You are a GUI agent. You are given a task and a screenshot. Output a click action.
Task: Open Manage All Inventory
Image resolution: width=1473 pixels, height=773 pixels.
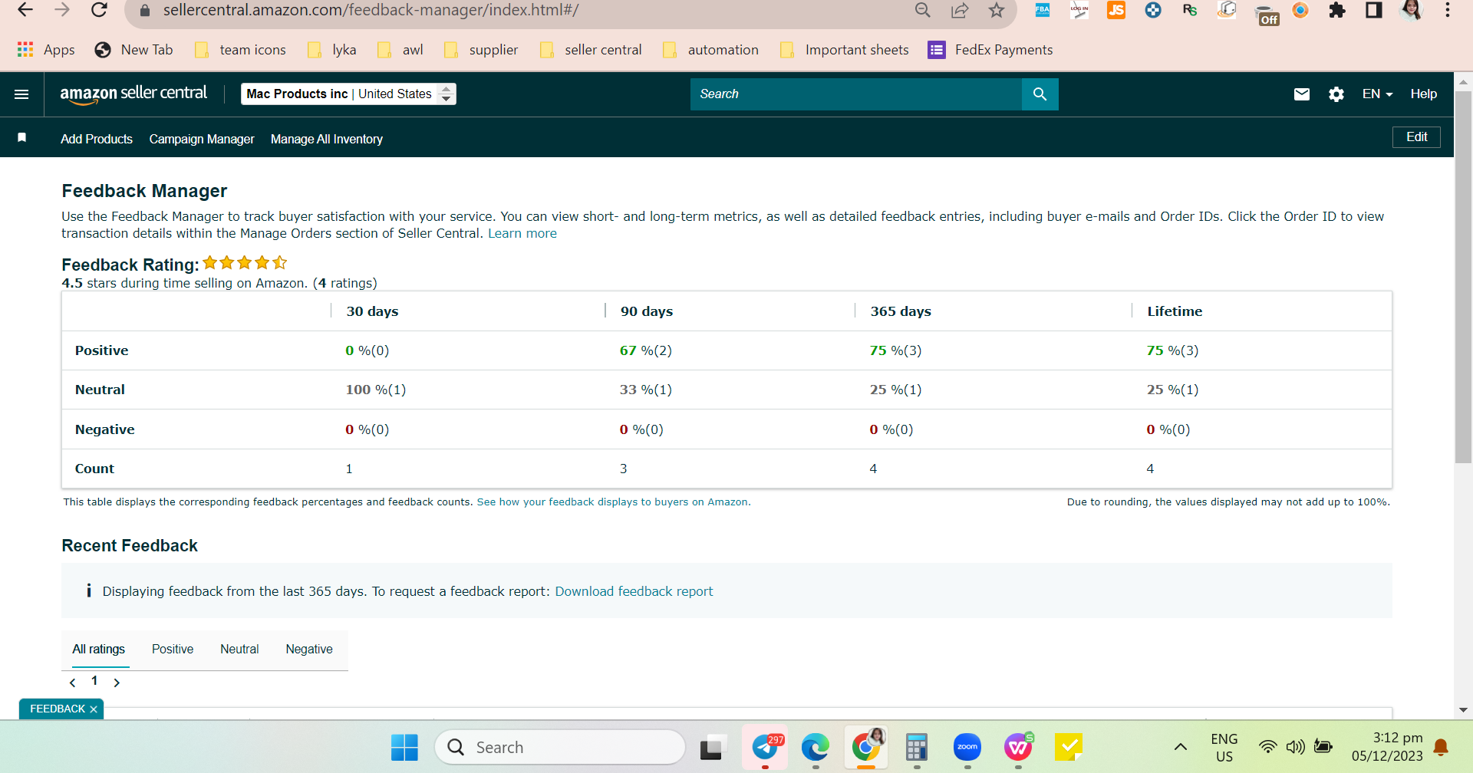click(x=327, y=139)
